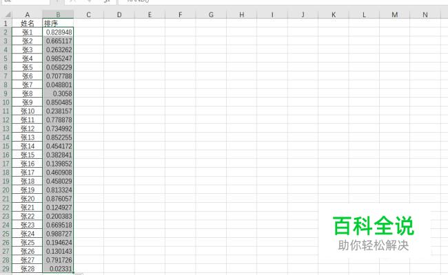448x275 pixels.
Task: Select cell containing 张18
Action: pyautogui.click(x=27, y=181)
